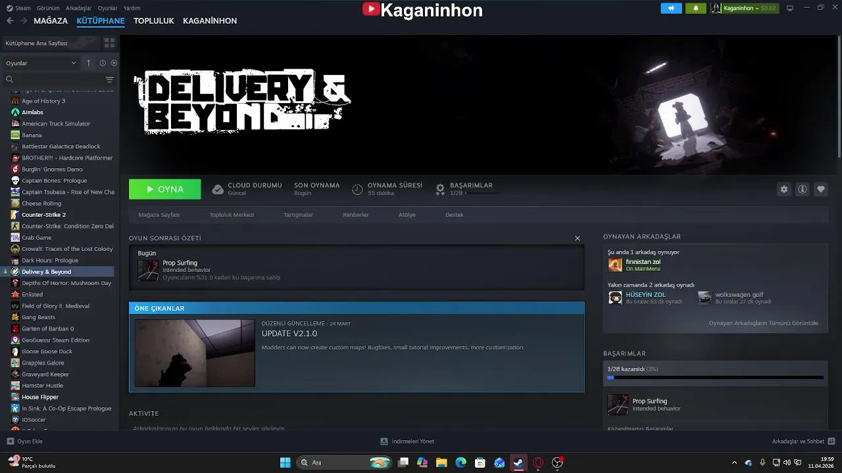Go forward with the right arrow

point(24,21)
